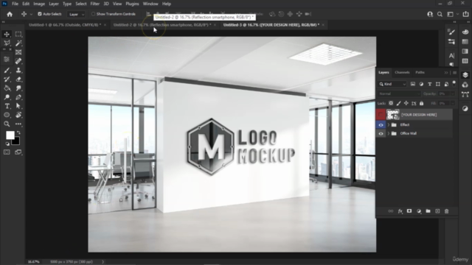Image resolution: width=472 pixels, height=265 pixels.
Task: Create a new fill or adjustment layer
Action: click(x=419, y=211)
